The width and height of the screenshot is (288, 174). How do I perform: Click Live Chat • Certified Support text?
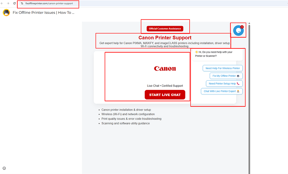165,86
